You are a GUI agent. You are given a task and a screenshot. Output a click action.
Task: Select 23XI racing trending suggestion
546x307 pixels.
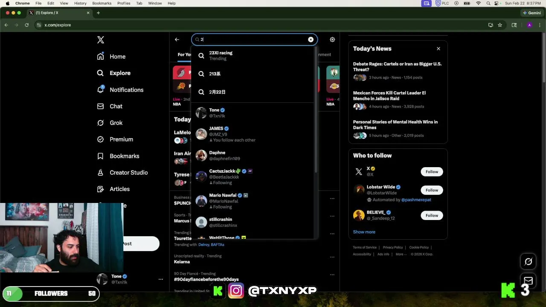click(x=253, y=55)
